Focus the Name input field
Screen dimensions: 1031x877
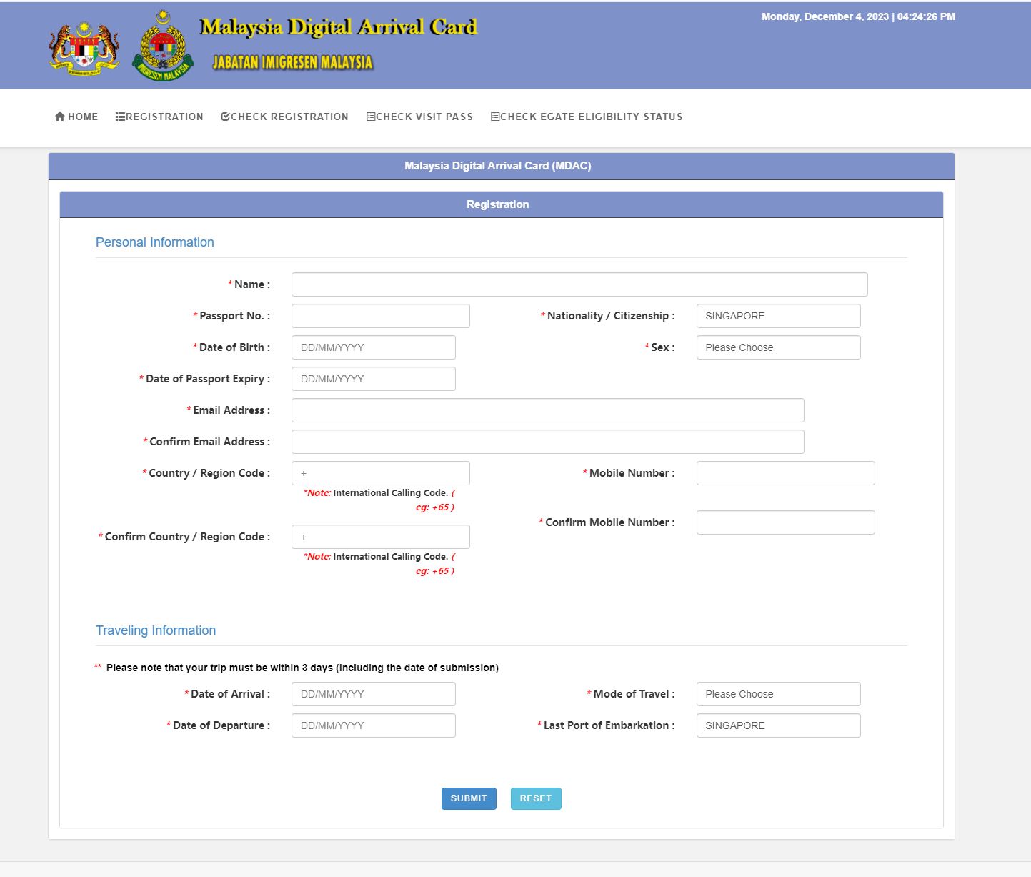[x=579, y=284]
